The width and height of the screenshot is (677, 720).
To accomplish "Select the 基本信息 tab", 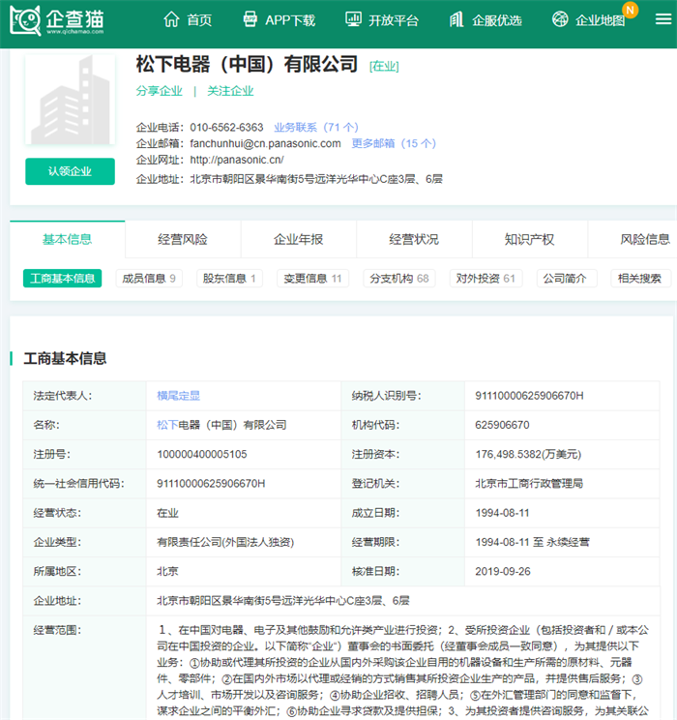I will click(67, 239).
